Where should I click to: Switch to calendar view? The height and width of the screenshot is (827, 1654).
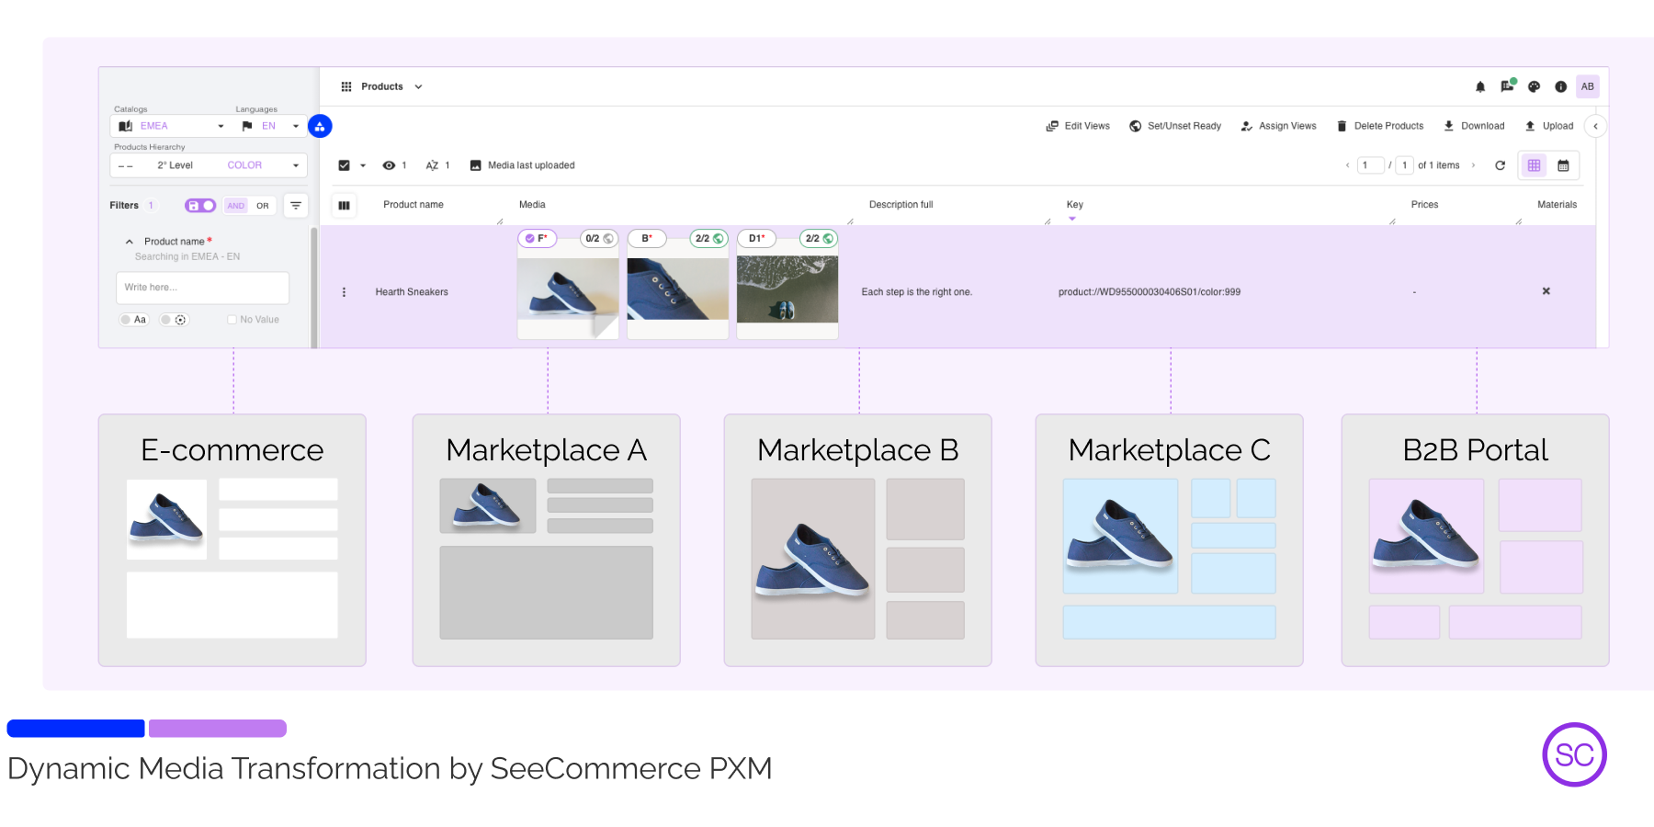(1563, 165)
